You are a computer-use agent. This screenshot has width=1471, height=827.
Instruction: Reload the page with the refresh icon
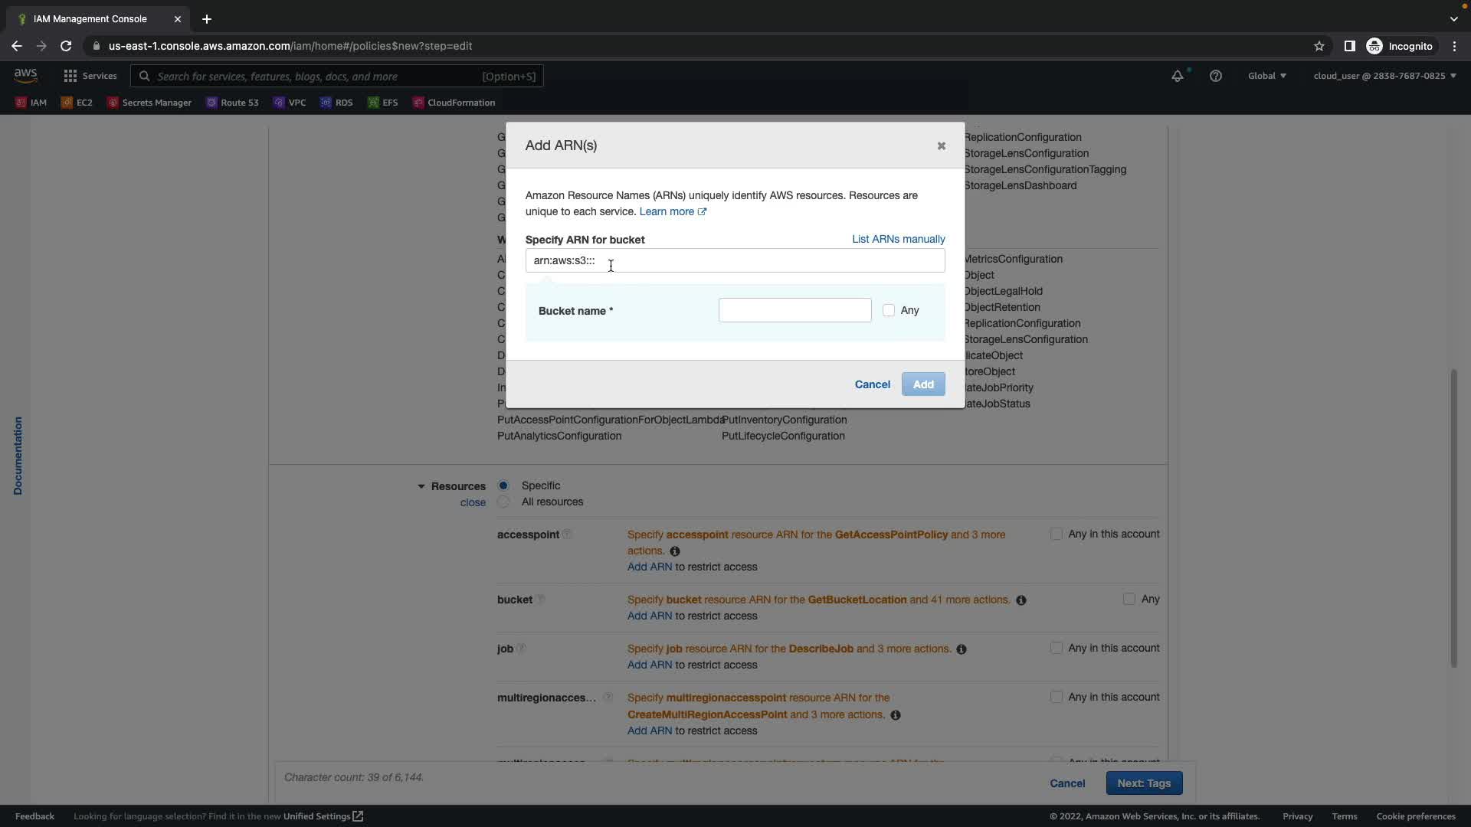click(x=66, y=46)
